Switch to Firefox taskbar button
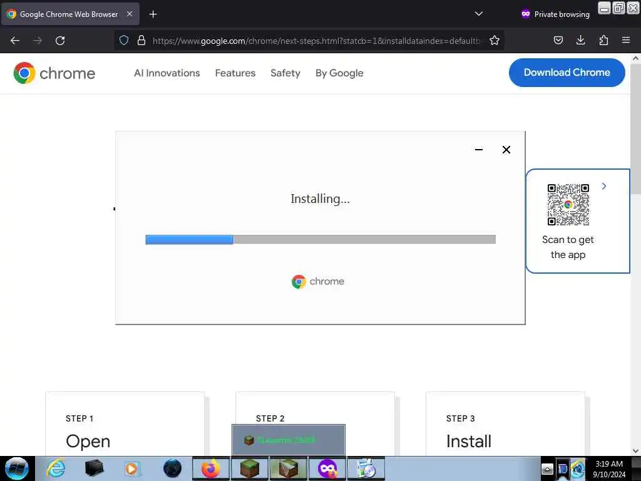This screenshot has width=641, height=481. (x=210, y=468)
